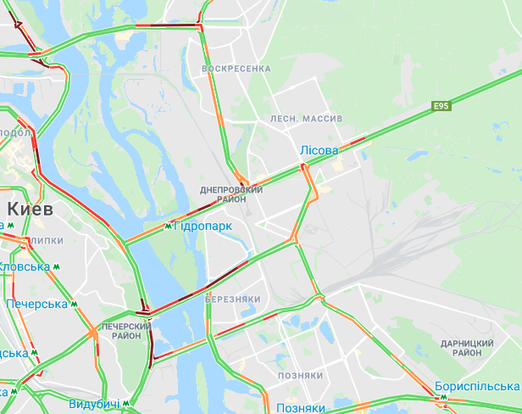This screenshot has width=522, height=414.
Task: Click the Бориспільська station name
Action: pos(477,387)
